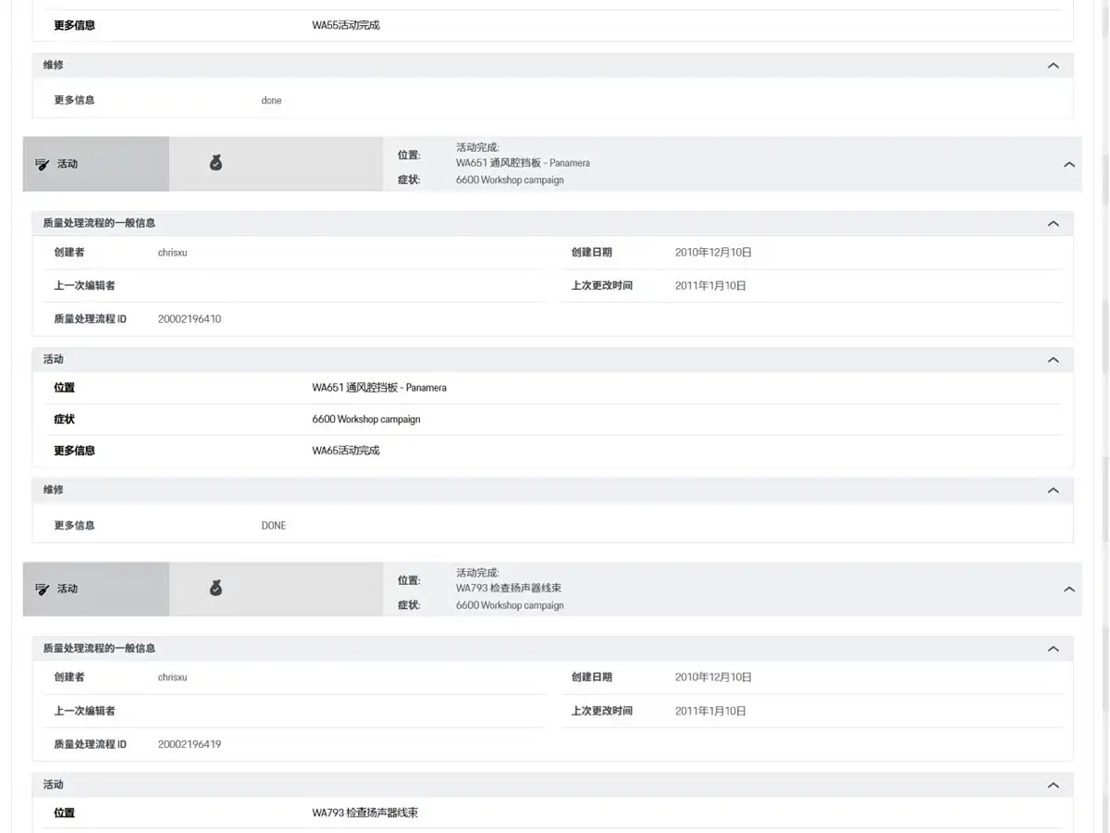The width and height of the screenshot is (1110, 833).
Task: Click the medal icon in WA793 activity header
Action: [x=216, y=588]
